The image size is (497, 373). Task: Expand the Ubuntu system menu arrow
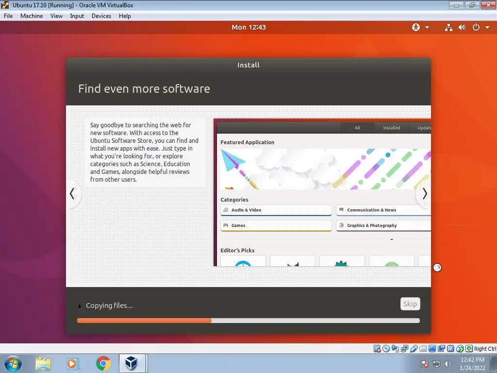pos(487,27)
